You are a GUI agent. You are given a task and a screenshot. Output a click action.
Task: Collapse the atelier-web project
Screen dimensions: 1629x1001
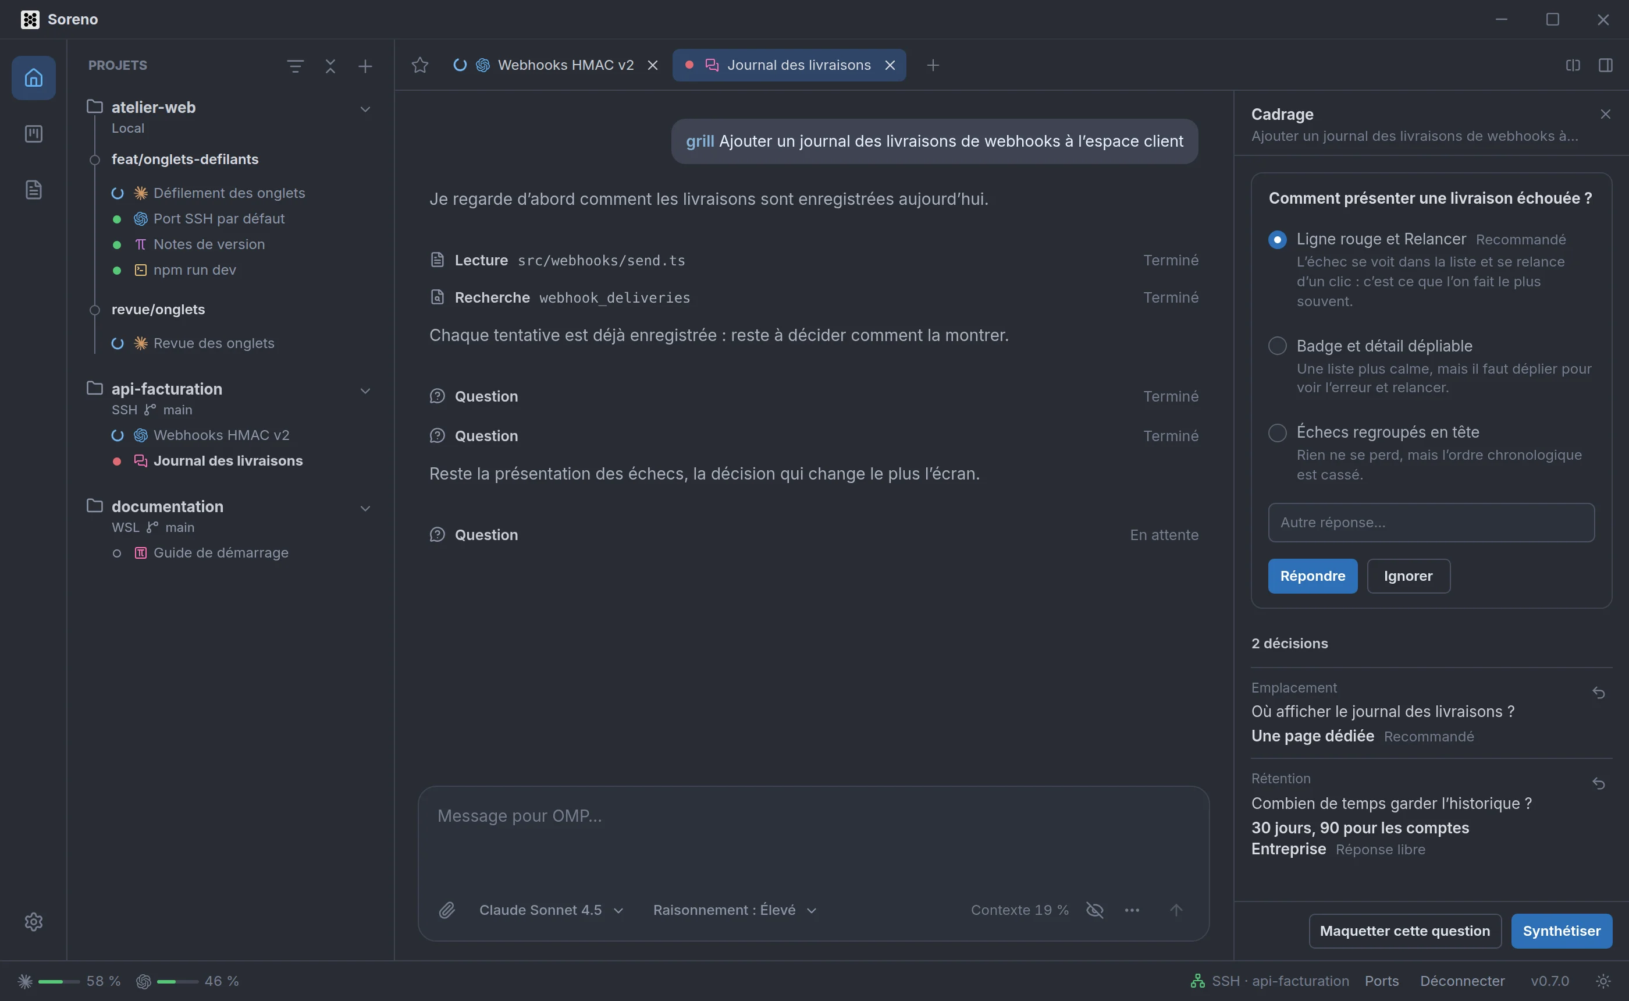[365, 109]
